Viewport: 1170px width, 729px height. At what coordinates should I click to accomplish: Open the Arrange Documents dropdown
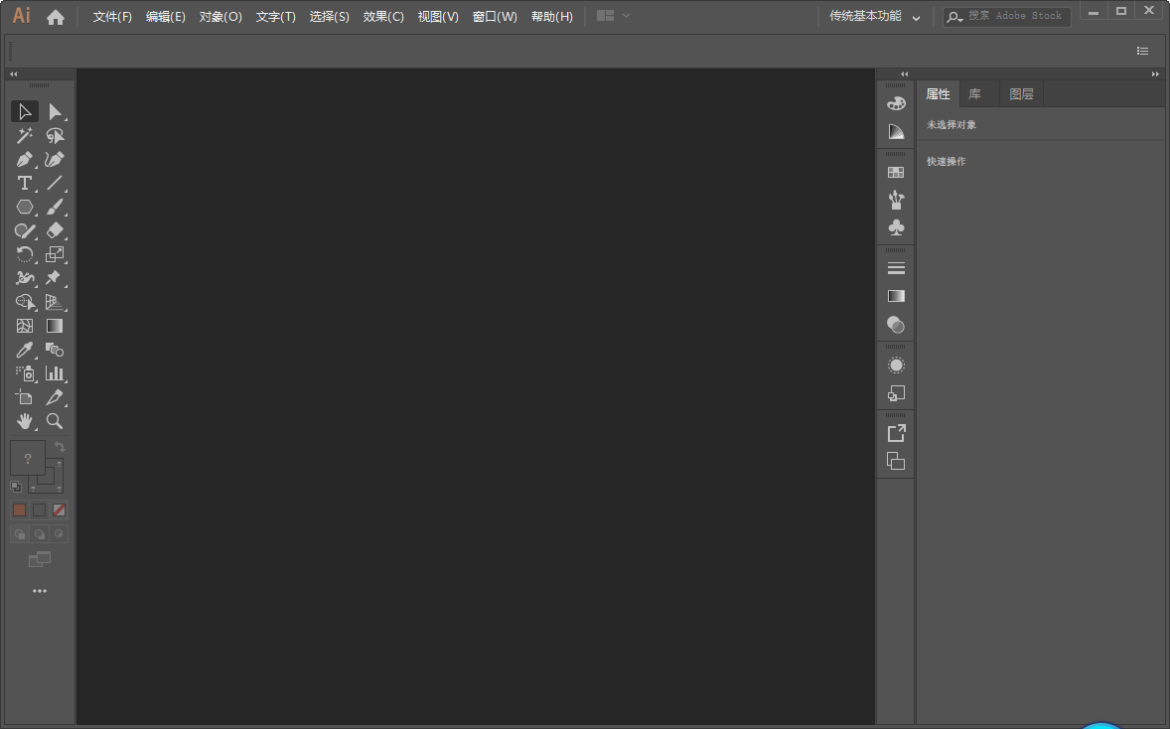pos(614,16)
